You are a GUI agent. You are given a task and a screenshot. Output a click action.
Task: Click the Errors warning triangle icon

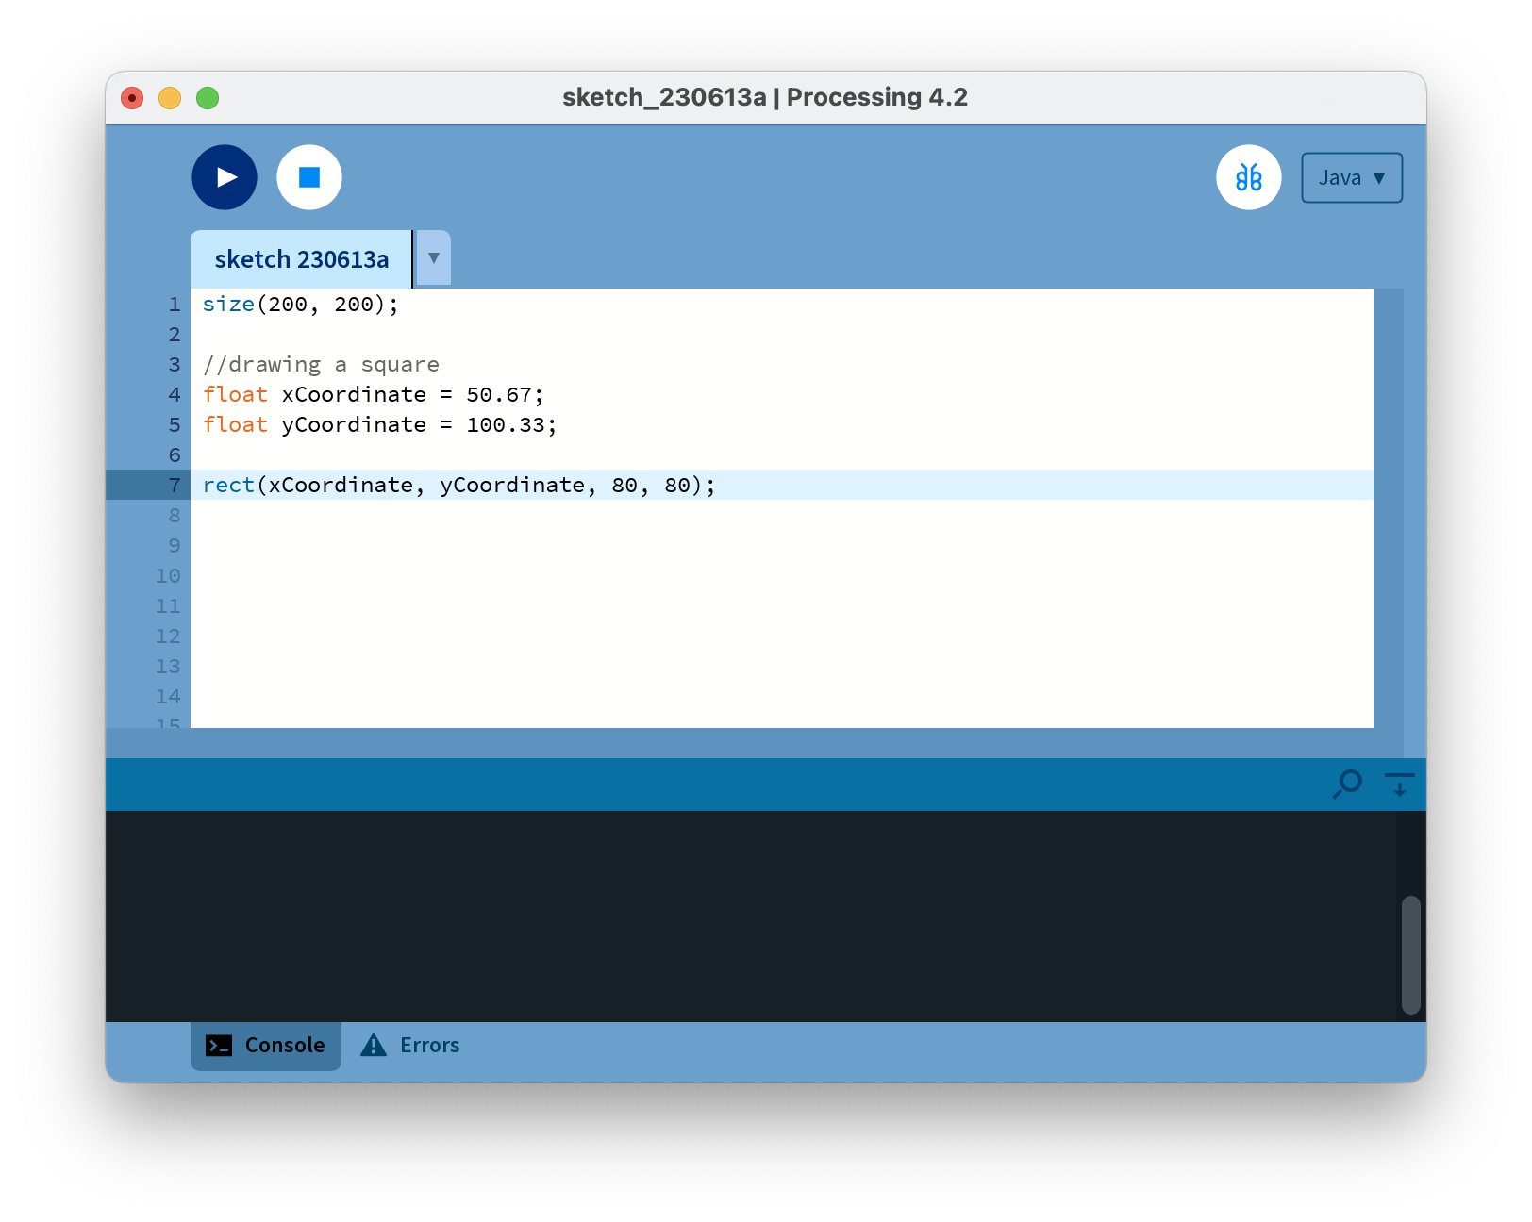374,1046
